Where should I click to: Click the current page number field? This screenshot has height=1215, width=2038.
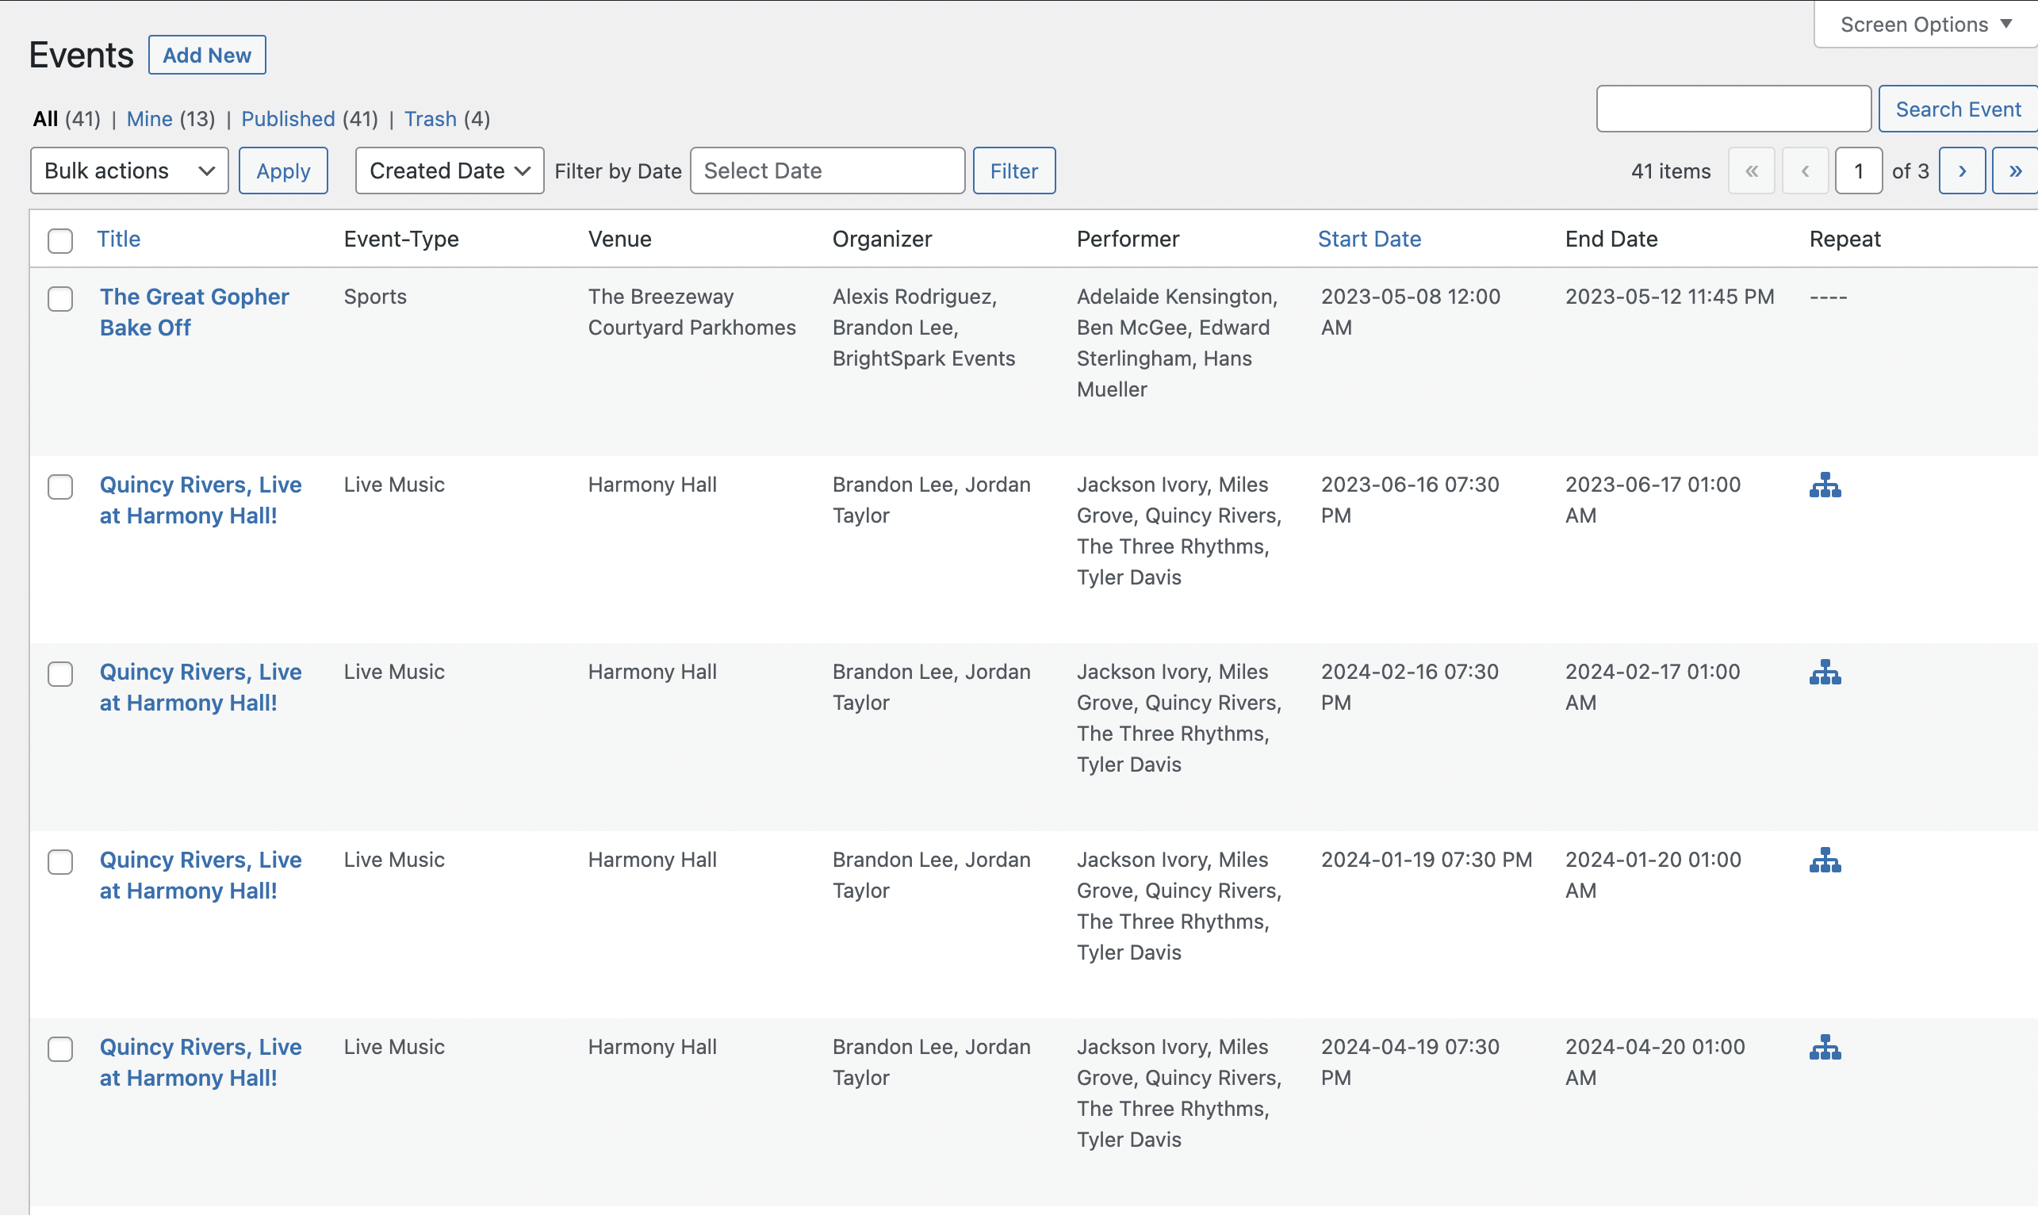(1859, 171)
